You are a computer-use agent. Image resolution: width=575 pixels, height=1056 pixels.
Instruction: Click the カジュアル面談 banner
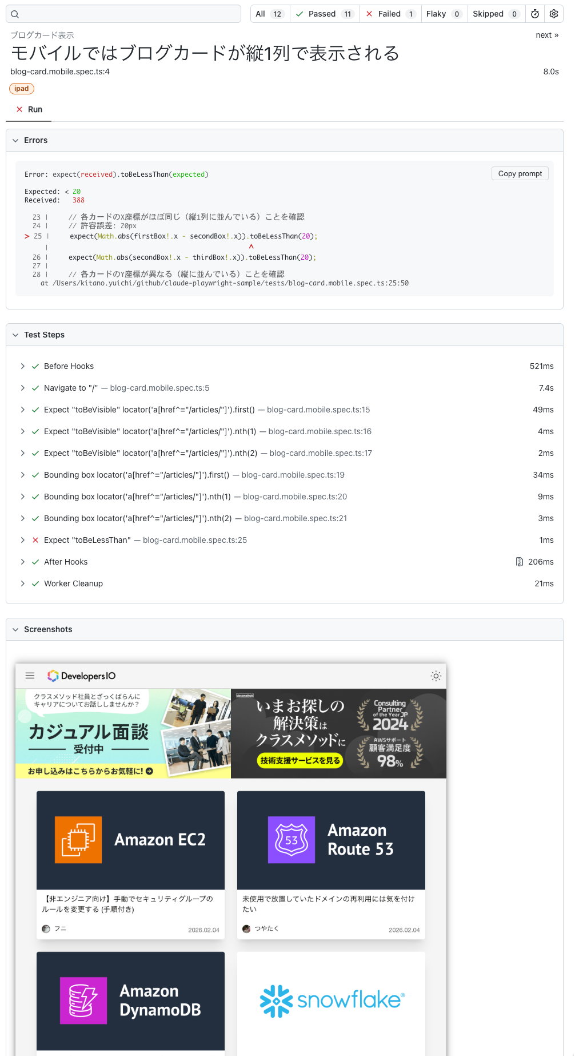(123, 733)
